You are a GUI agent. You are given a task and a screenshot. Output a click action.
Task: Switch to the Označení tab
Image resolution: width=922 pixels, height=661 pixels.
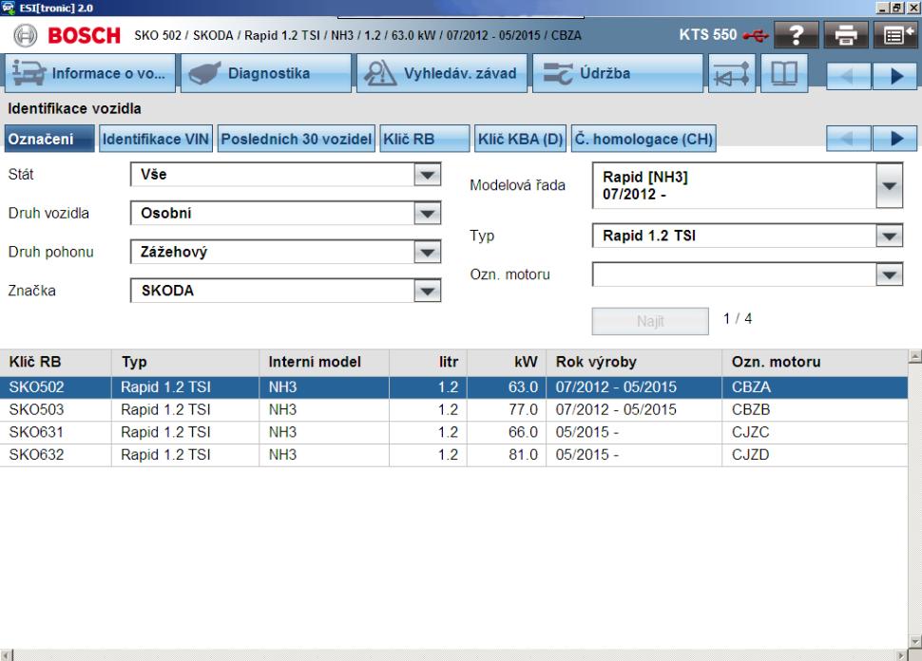pos(49,140)
